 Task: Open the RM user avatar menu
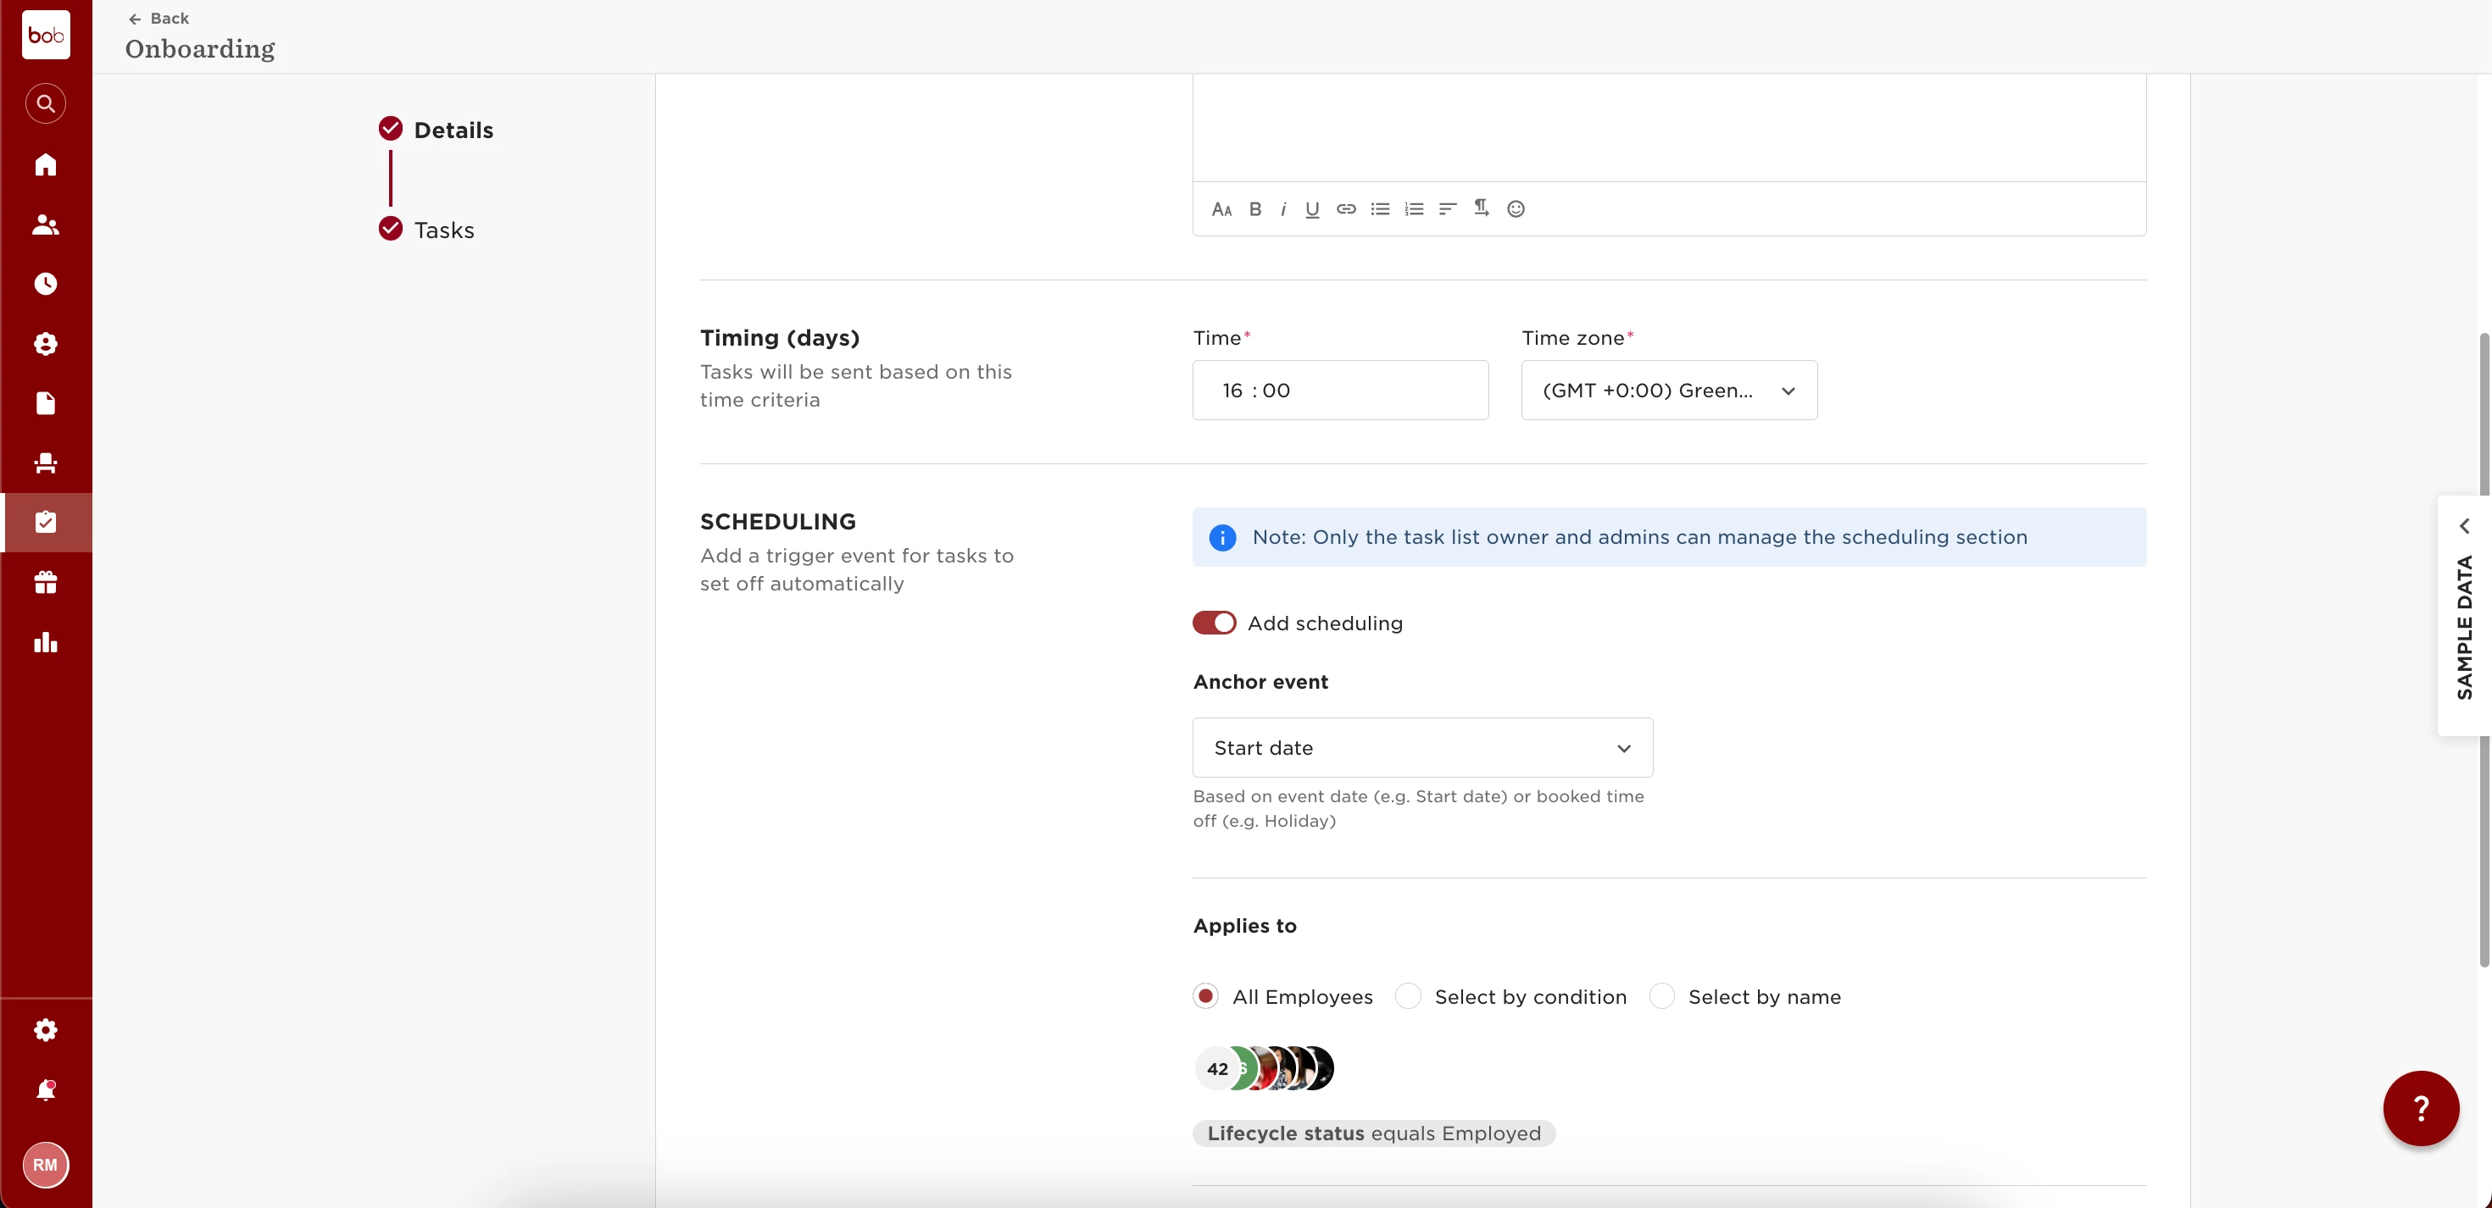point(46,1166)
